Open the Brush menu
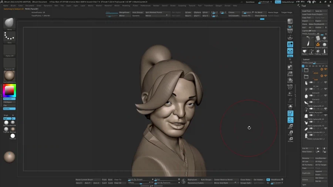 (13, 6)
